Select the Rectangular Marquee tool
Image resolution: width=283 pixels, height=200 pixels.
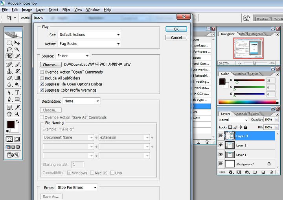9,43
